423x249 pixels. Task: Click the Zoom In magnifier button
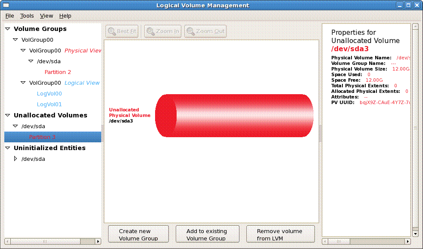(163, 31)
